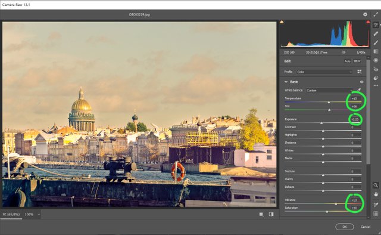Click the Tint slider handle
This screenshot has height=235, width=381.
(329, 110)
